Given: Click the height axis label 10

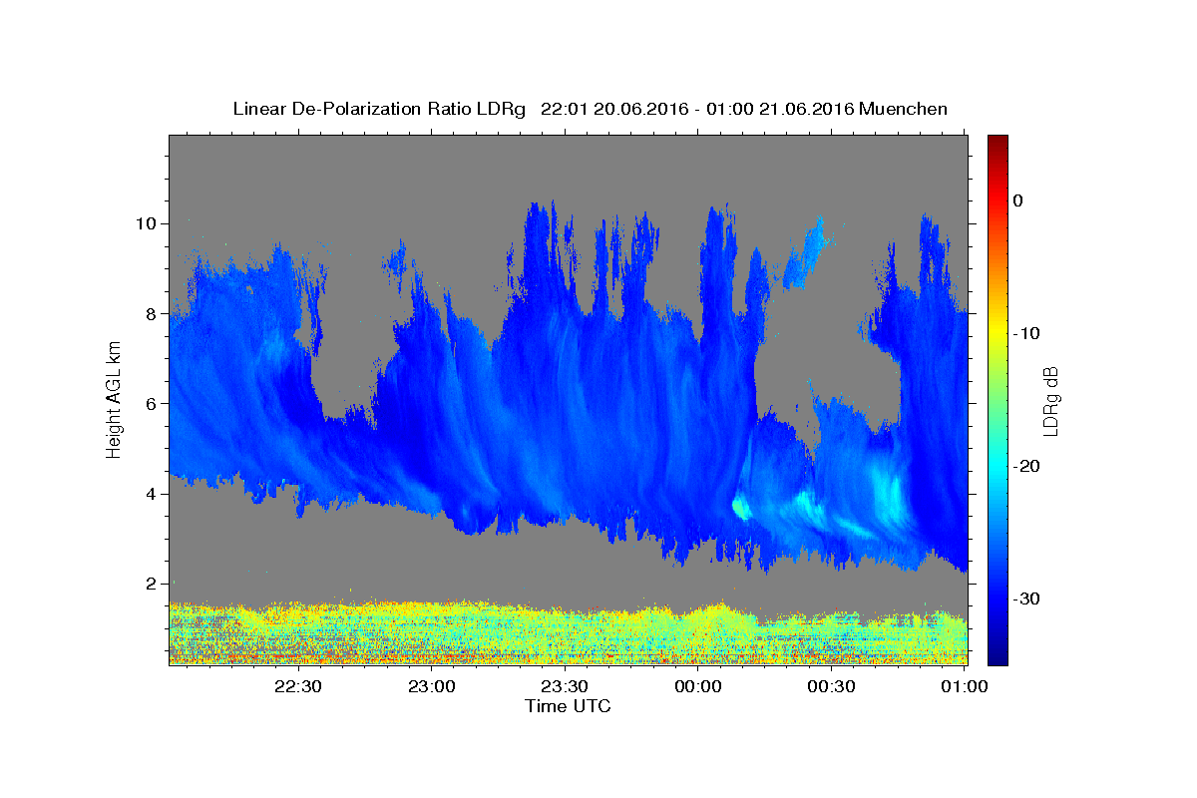Looking at the screenshot, I should [x=149, y=223].
